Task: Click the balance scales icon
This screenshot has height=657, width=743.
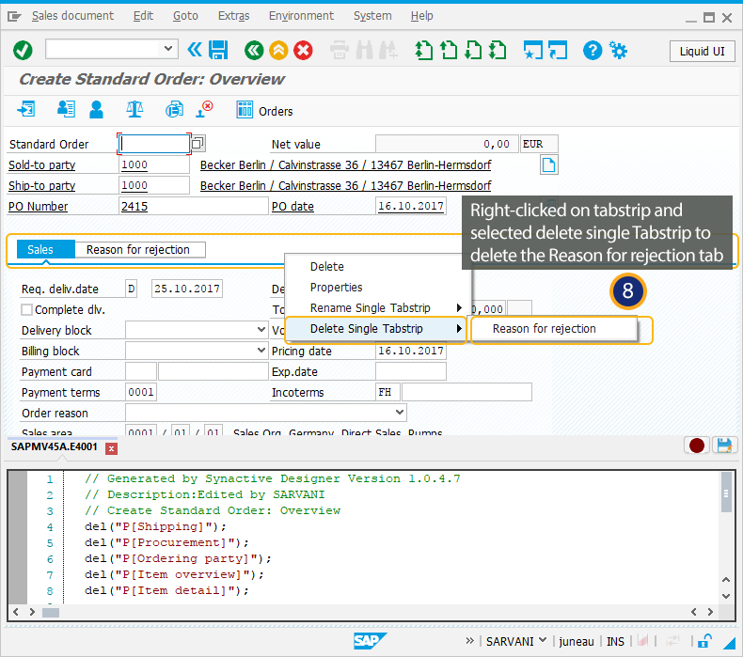Action: (135, 109)
